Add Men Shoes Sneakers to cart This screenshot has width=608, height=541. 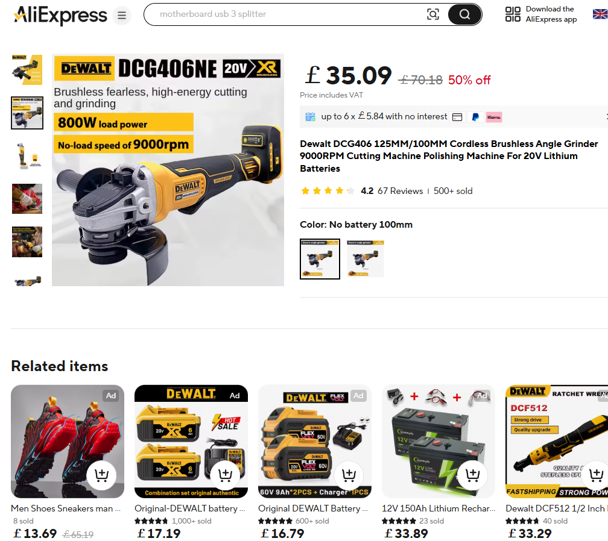coord(101,475)
